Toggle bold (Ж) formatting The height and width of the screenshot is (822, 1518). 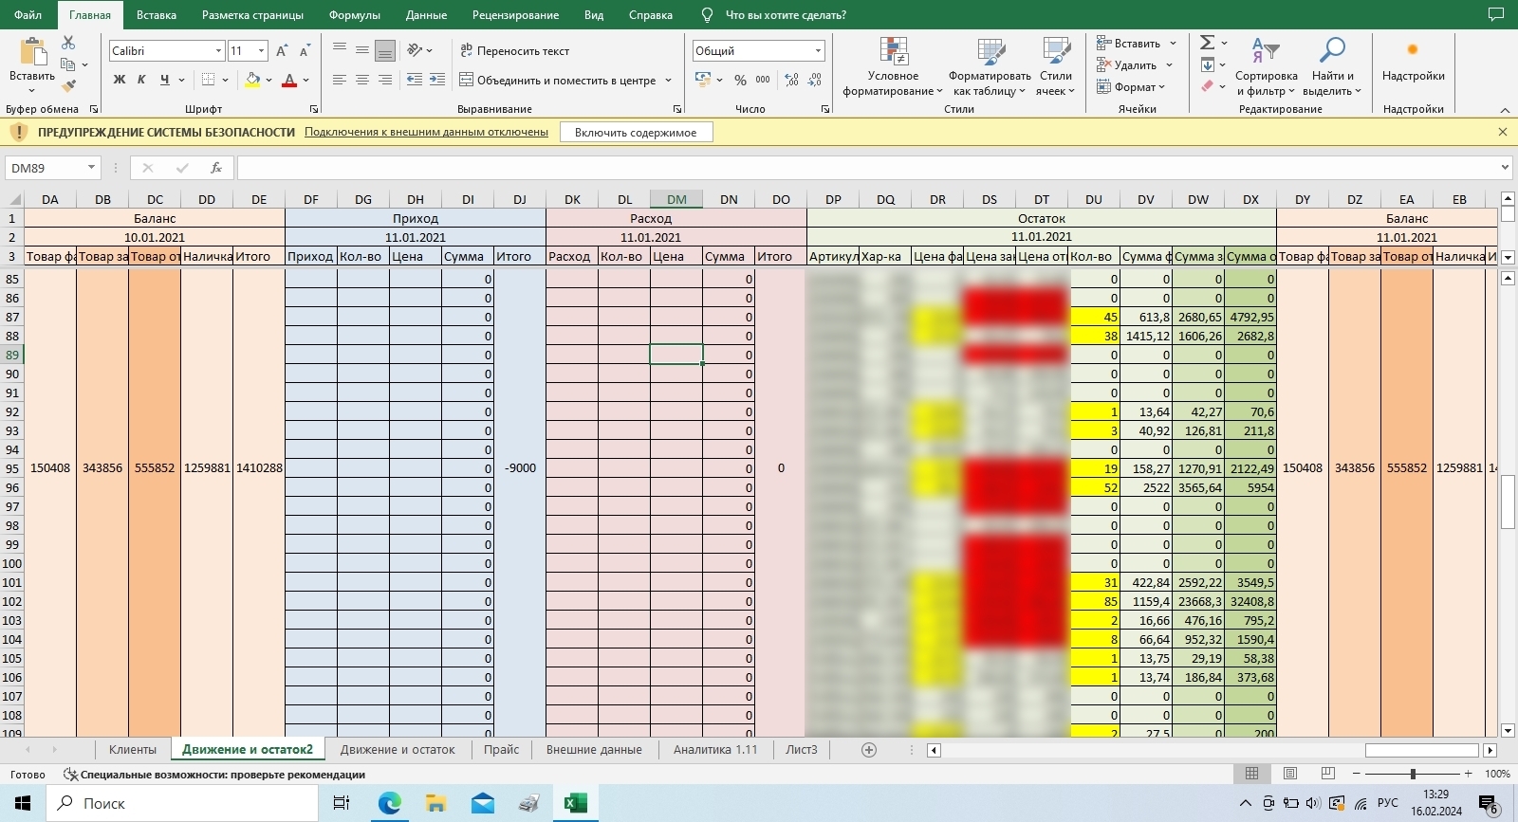coord(120,80)
